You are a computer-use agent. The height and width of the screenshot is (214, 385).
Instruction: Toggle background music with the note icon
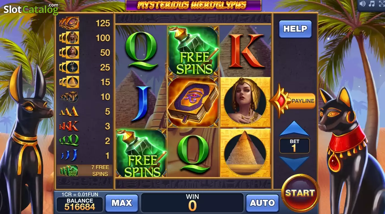372,4
